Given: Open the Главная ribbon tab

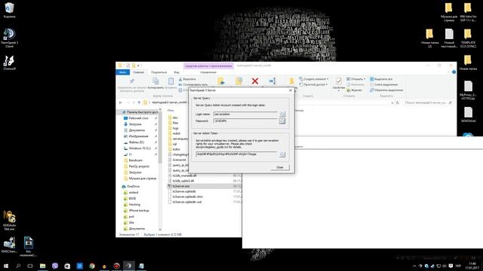Looking at the screenshot, I should [x=139, y=72].
